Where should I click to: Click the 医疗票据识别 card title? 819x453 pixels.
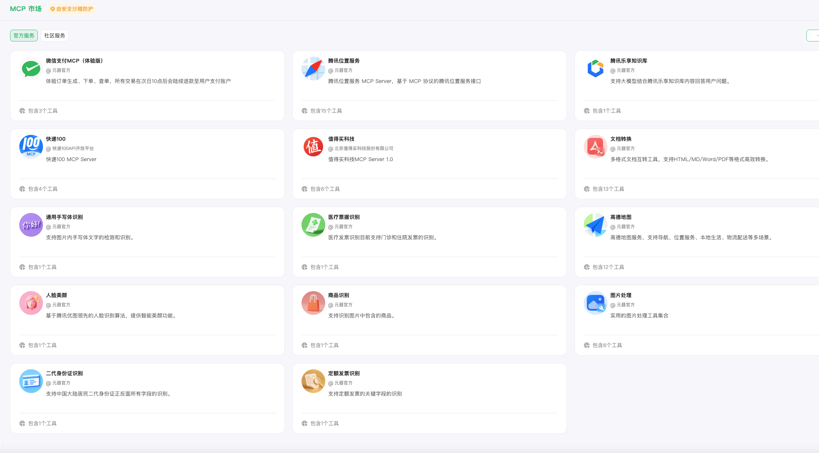click(344, 217)
